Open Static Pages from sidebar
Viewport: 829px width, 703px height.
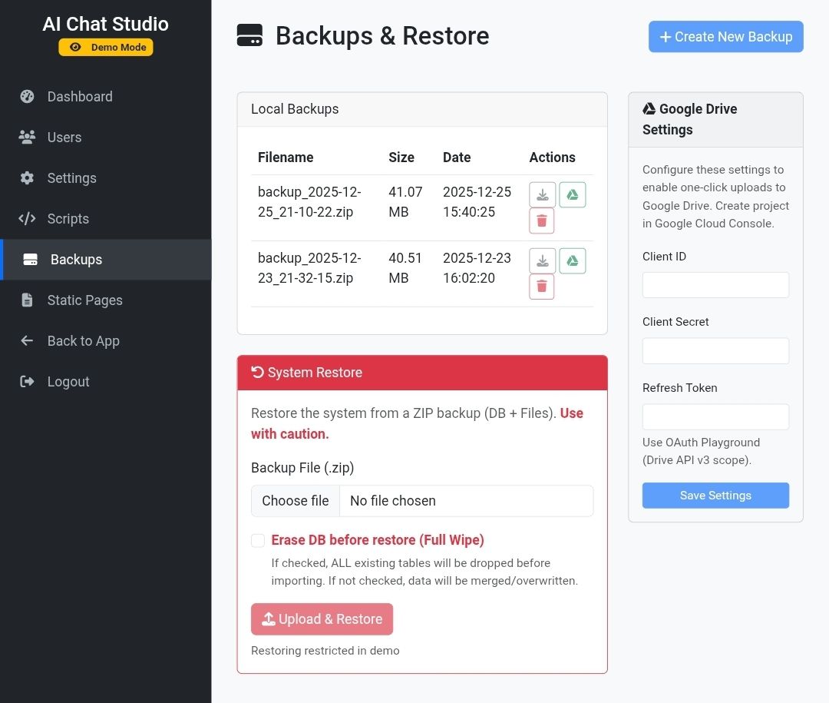(84, 300)
